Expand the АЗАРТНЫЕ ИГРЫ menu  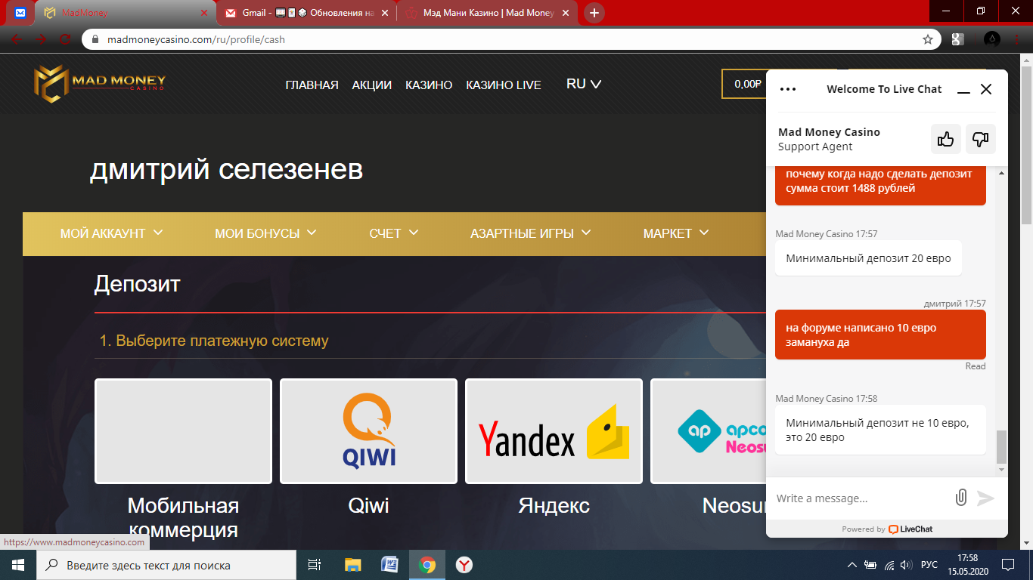click(x=531, y=233)
